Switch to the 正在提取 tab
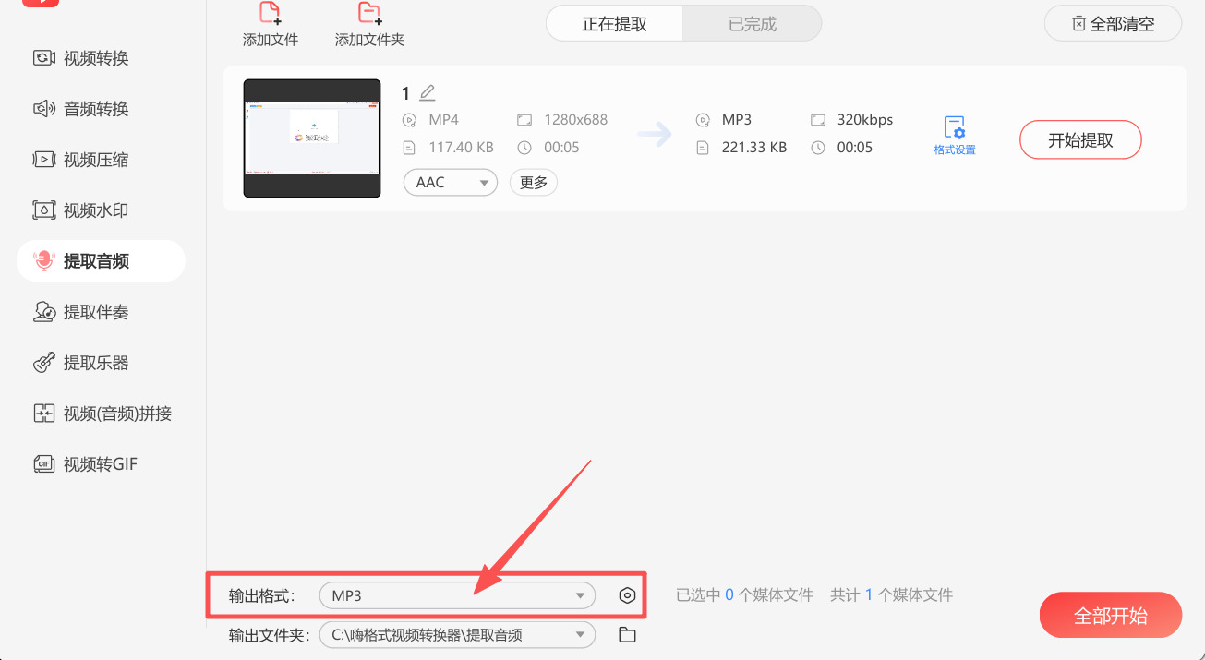Viewport: 1205px width, 660px height. tap(615, 24)
